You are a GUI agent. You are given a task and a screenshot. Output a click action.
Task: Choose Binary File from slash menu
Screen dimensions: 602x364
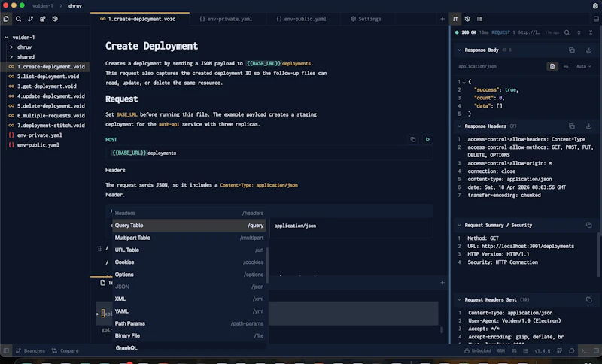click(190, 335)
